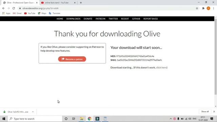Go to HOME in site navigation

click(60, 19)
